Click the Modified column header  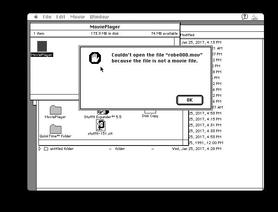[x=187, y=35]
